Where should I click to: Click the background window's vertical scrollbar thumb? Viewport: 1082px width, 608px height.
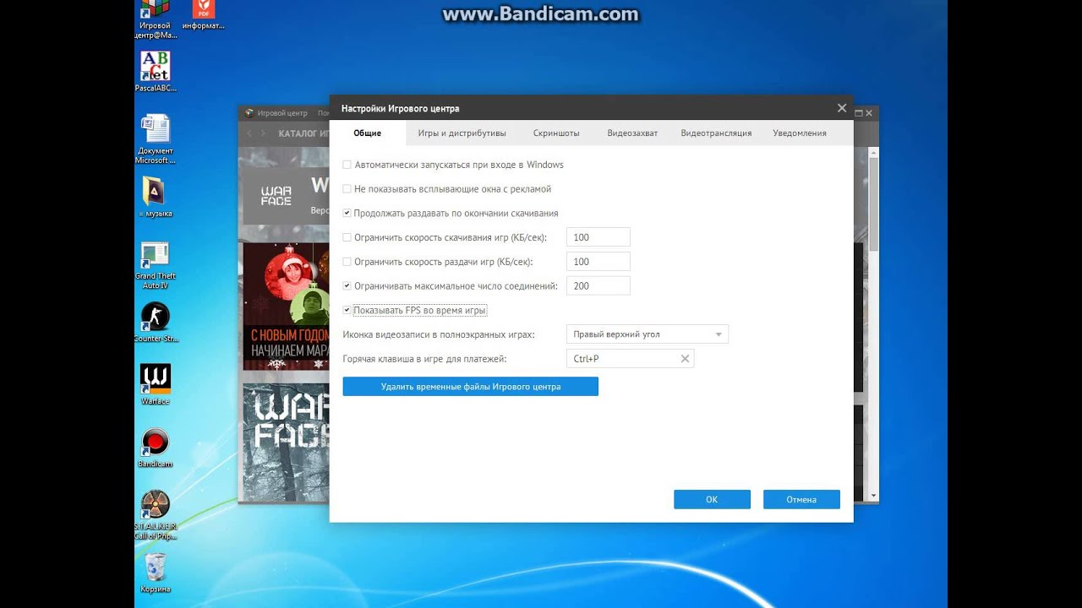[874, 203]
